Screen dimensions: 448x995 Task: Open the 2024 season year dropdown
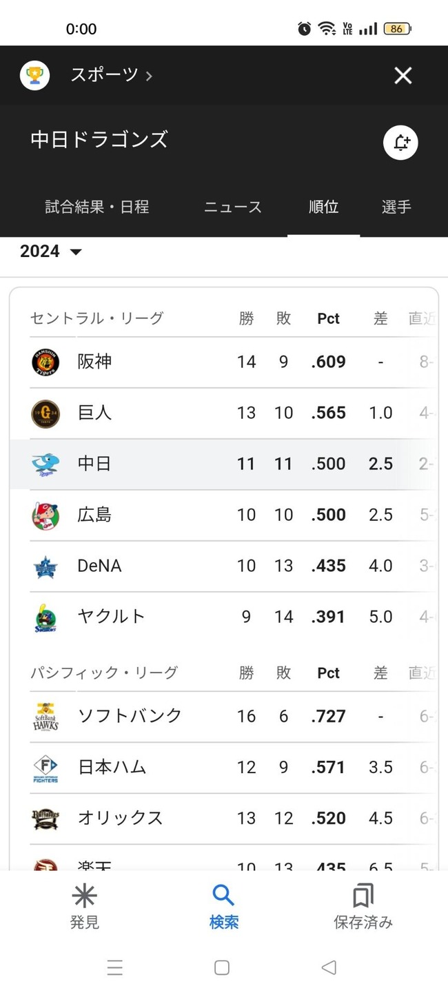(51, 252)
